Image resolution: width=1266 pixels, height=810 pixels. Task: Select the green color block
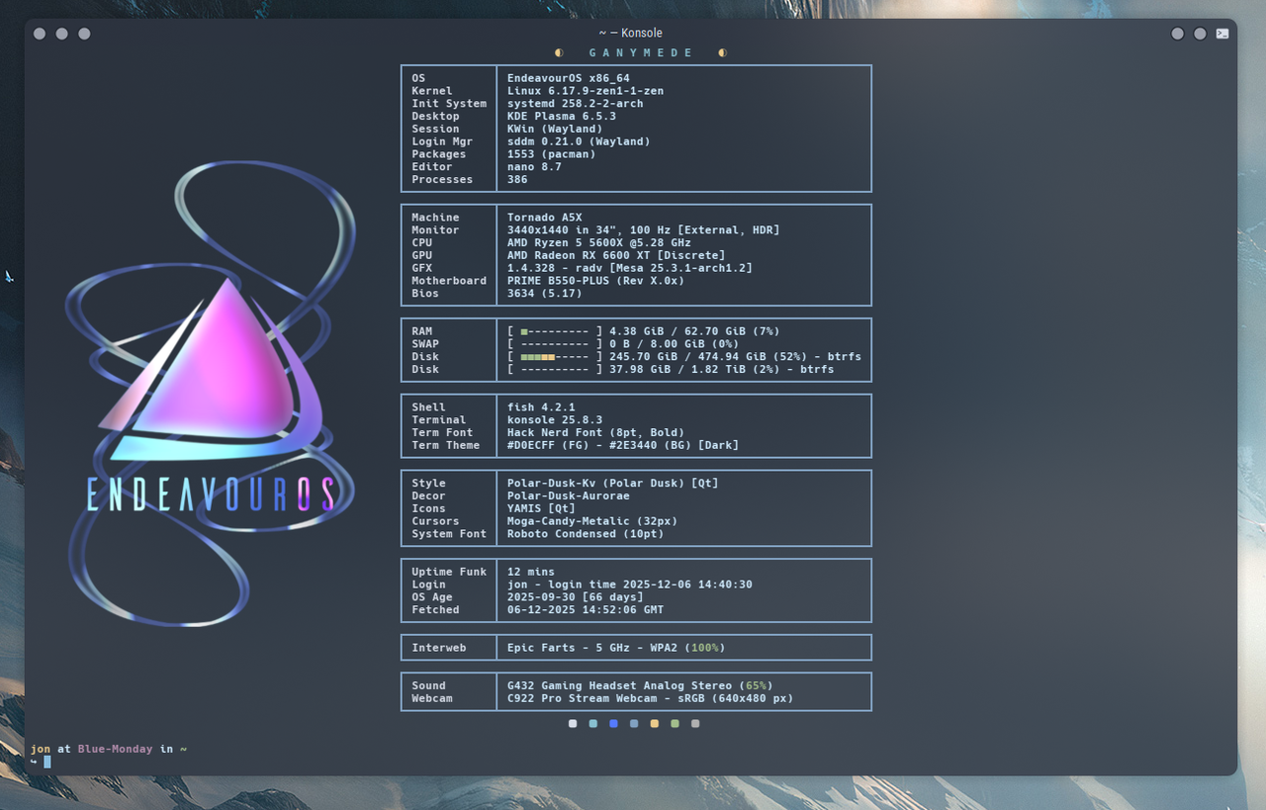coord(675,724)
